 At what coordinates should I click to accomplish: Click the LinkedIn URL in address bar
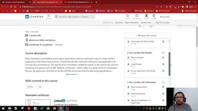pyautogui.click(x=57, y=7)
